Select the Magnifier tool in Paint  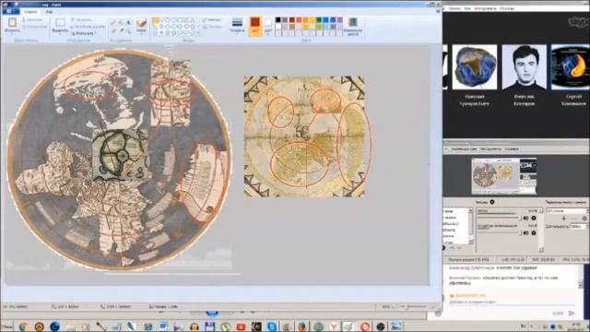[x=128, y=30]
